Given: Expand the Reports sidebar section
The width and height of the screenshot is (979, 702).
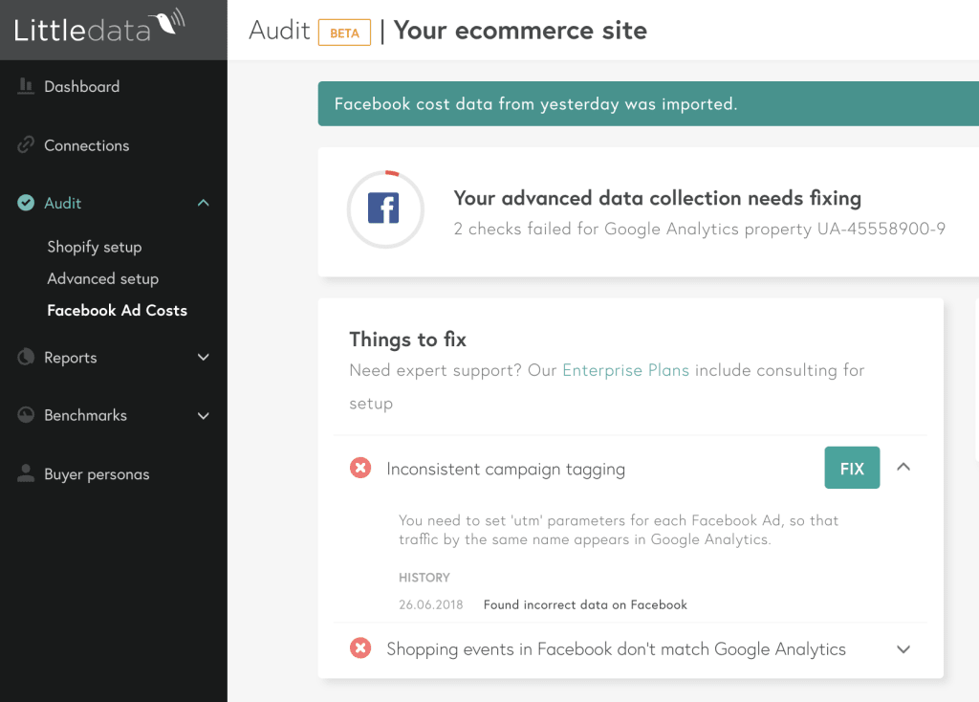Looking at the screenshot, I should (204, 358).
